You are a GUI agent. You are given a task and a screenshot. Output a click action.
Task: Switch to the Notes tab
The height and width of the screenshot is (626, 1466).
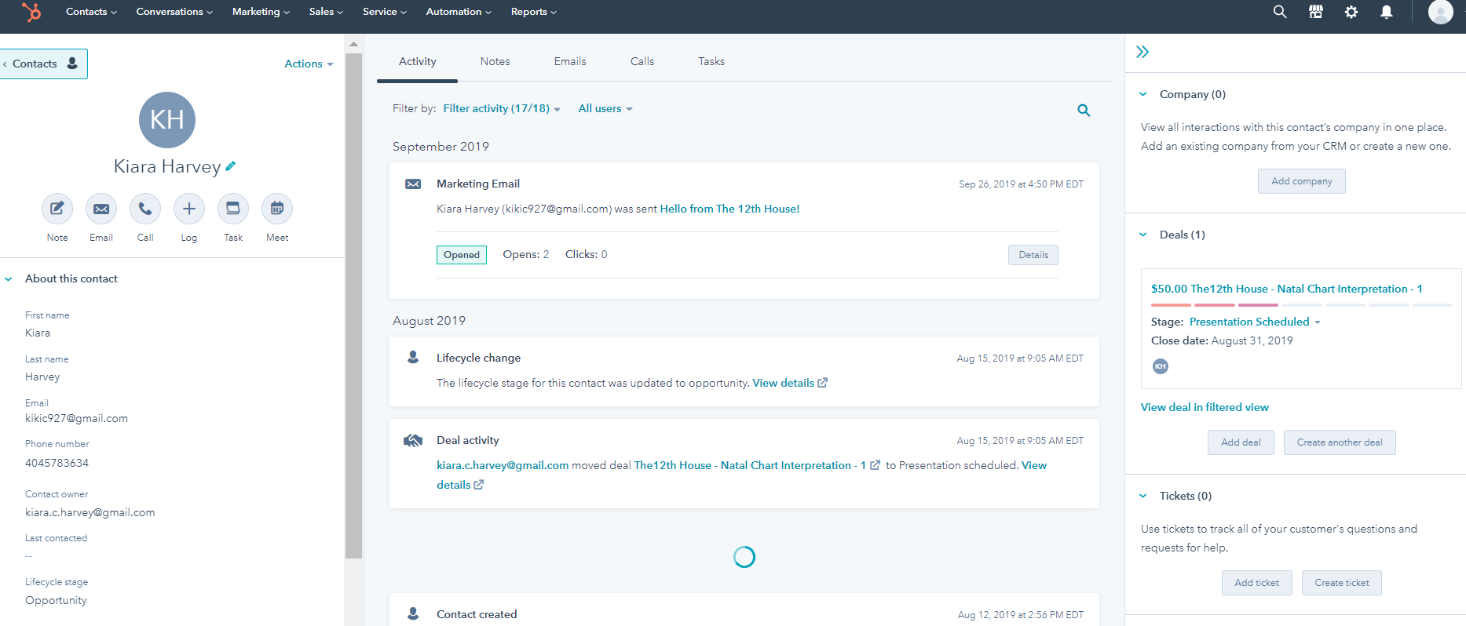(x=495, y=61)
